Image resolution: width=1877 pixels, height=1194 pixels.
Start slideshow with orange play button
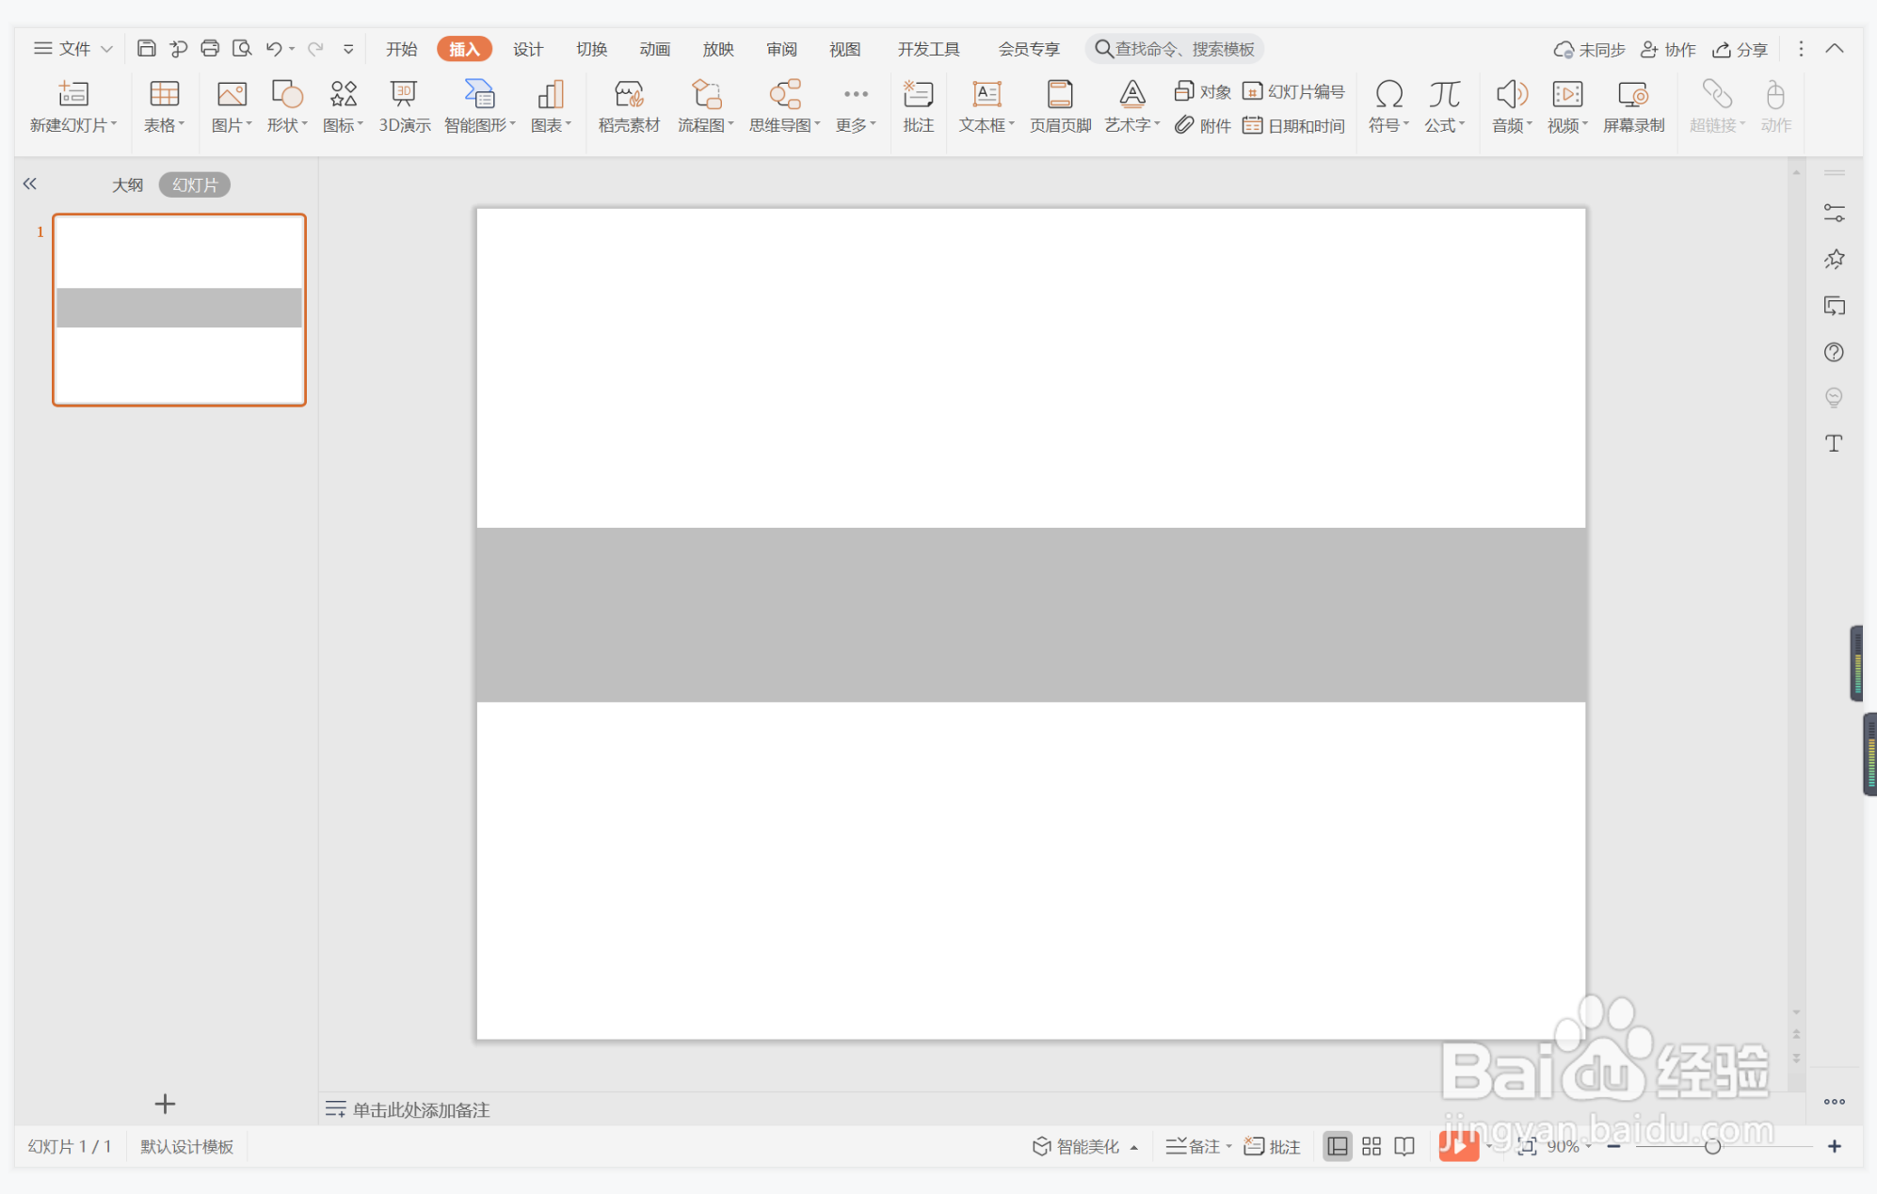click(x=1457, y=1146)
